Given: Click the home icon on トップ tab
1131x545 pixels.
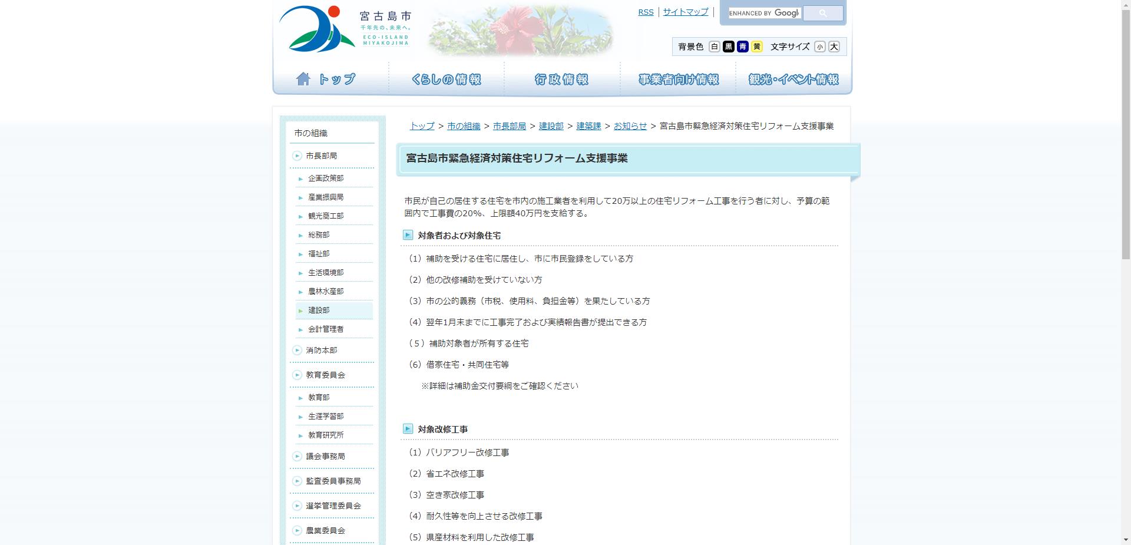Looking at the screenshot, I should pyautogui.click(x=304, y=78).
